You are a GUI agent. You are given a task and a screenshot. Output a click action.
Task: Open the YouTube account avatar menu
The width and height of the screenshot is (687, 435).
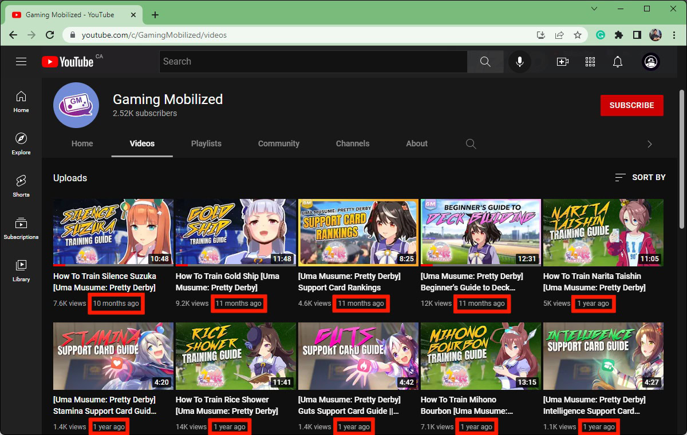[652, 62]
